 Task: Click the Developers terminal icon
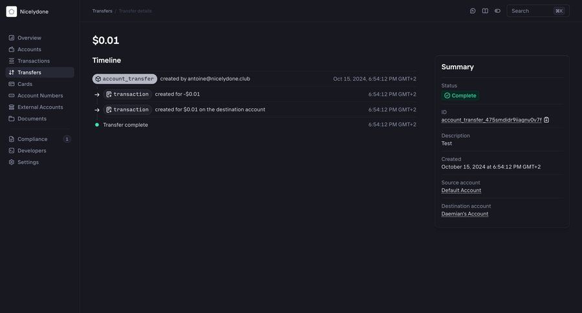click(x=12, y=151)
